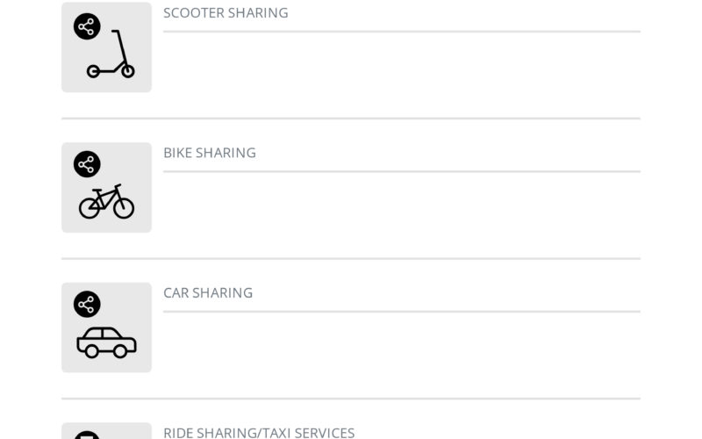The height and width of the screenshot is (439, 702).
Task: Click the bicycle icon
Action: (106, 201)
